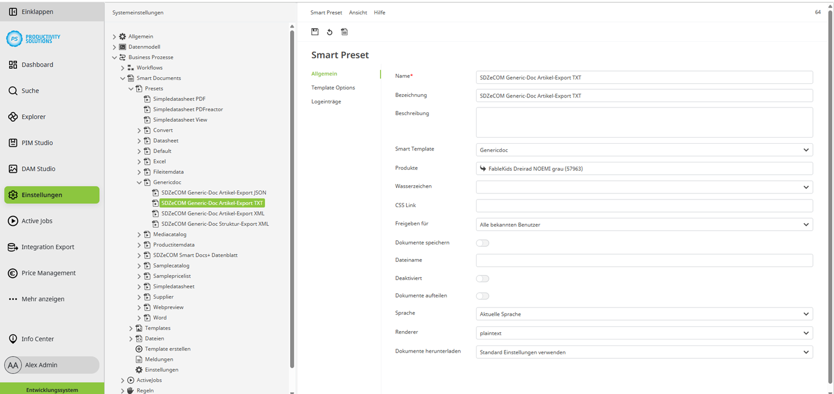This screenshot has height=394, width=834.
Task: Save the Smart Preset with the floppy icon
Action: point(315,31)
